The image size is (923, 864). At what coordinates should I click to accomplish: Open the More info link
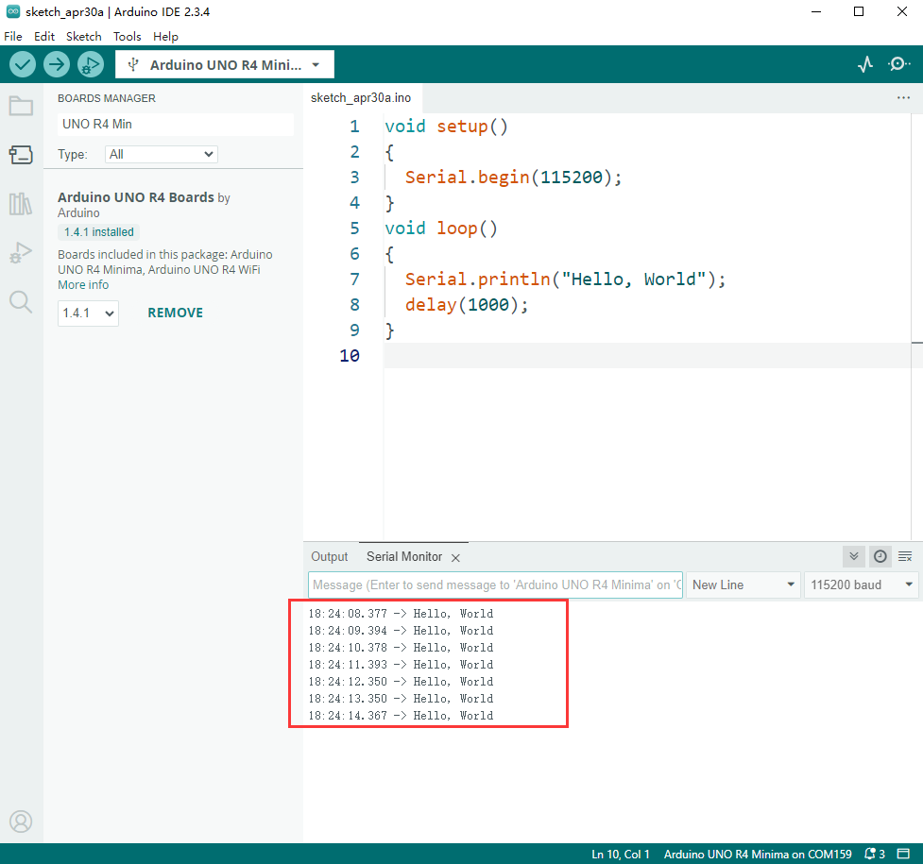83,285
